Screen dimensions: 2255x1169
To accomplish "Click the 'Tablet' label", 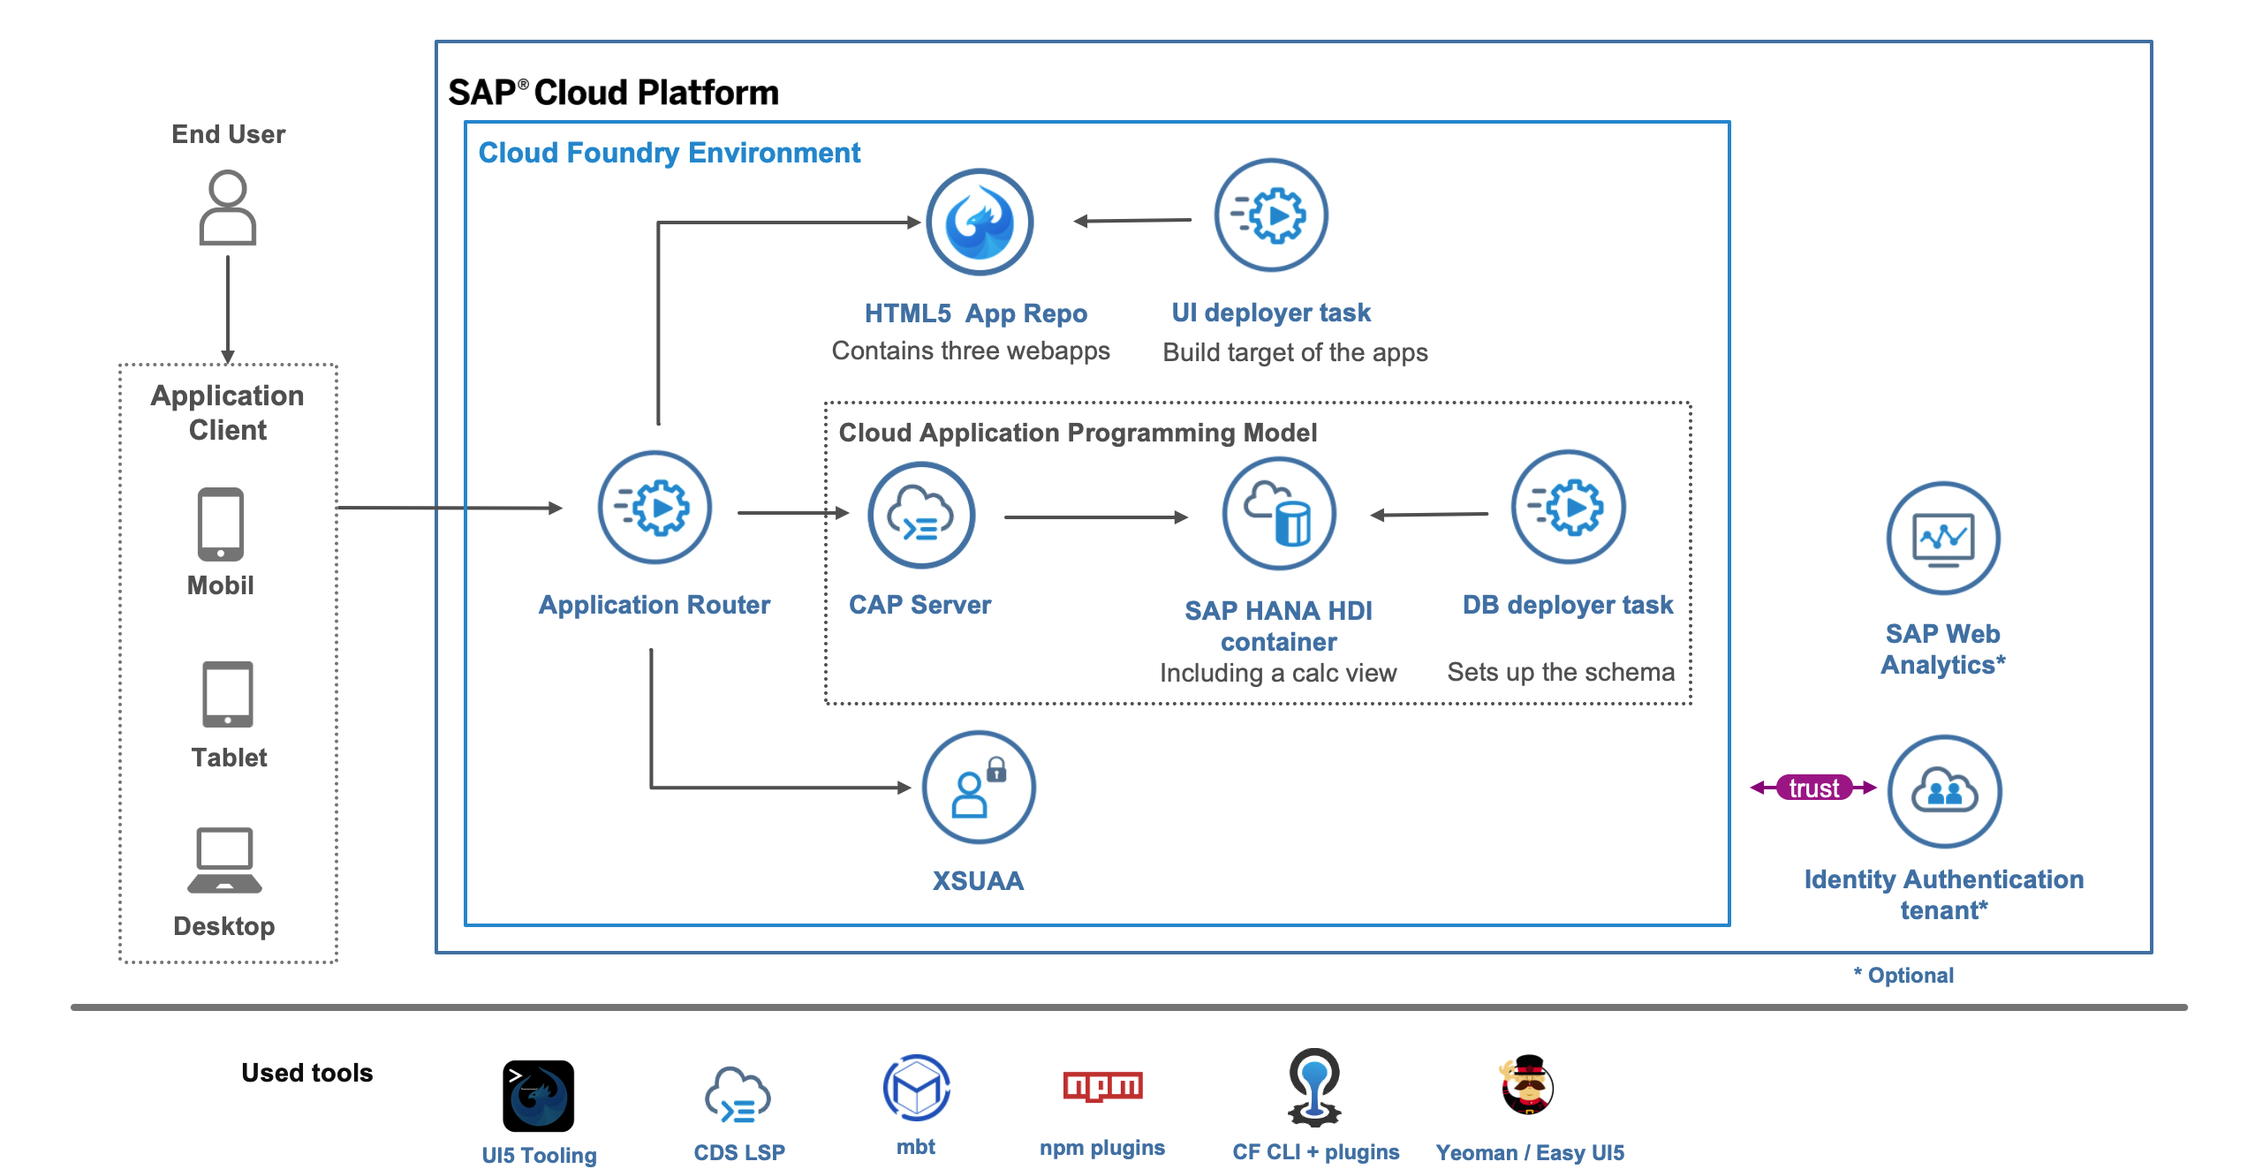I will (x=229, y=758).
